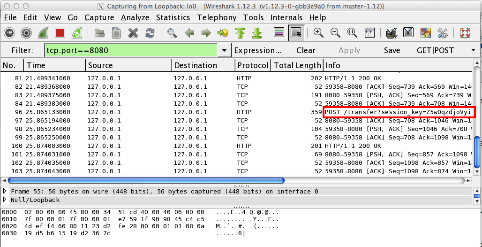Toggle auto scroll during live capture
Screen dimensions: 482x247
pyautogui.click(x=296, y=33)
